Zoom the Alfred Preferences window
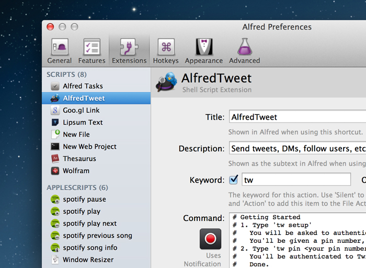Screen dimensions: 366x268 pos(74,27)
